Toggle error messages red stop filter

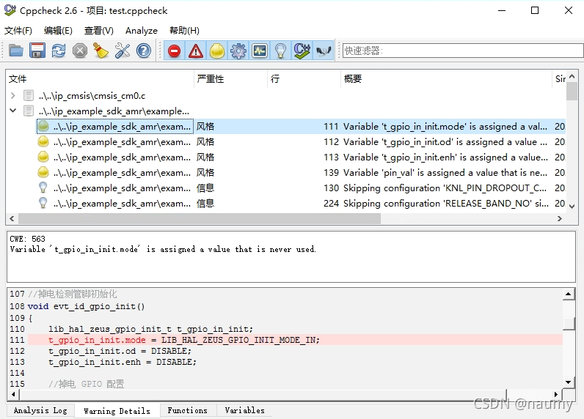click(174, 51)
